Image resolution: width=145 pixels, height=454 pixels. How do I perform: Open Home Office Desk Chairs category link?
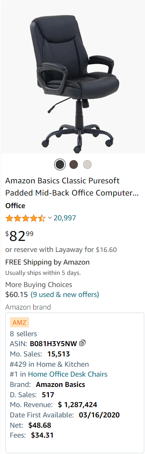coord(68,374)
